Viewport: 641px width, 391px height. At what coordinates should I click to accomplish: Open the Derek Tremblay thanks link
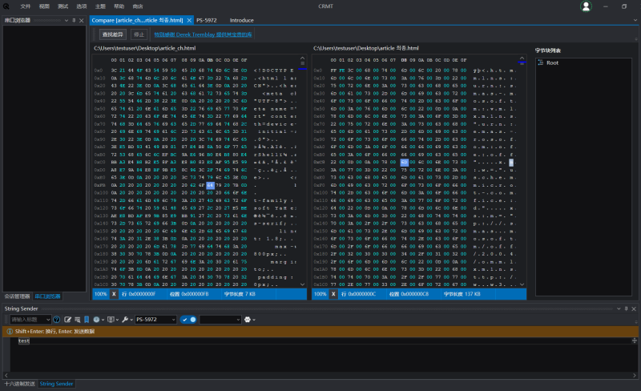tap(203, 34)
